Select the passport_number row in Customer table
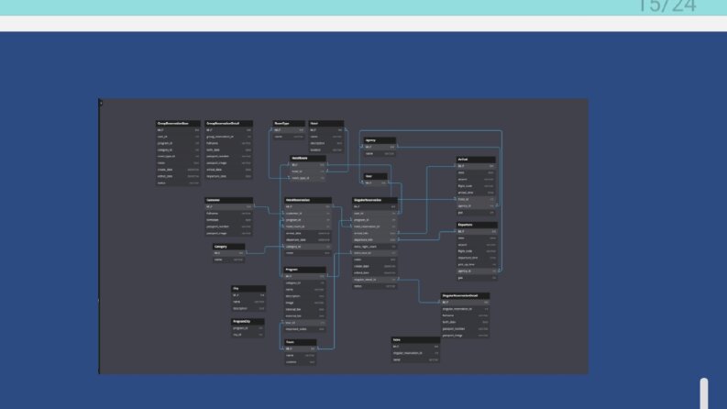 pos(228,227)
